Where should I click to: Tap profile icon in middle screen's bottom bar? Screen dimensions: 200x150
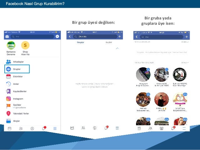click(95, 128)
